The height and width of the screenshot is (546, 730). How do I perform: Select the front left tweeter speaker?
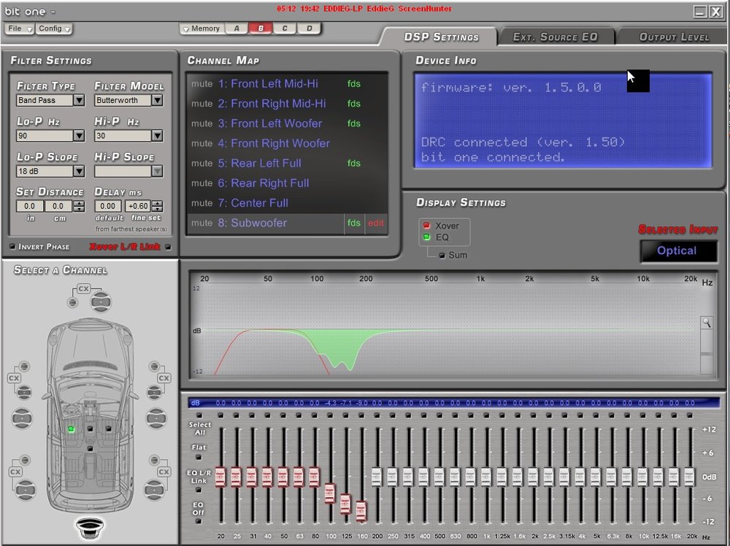click(x=24, y=366)
